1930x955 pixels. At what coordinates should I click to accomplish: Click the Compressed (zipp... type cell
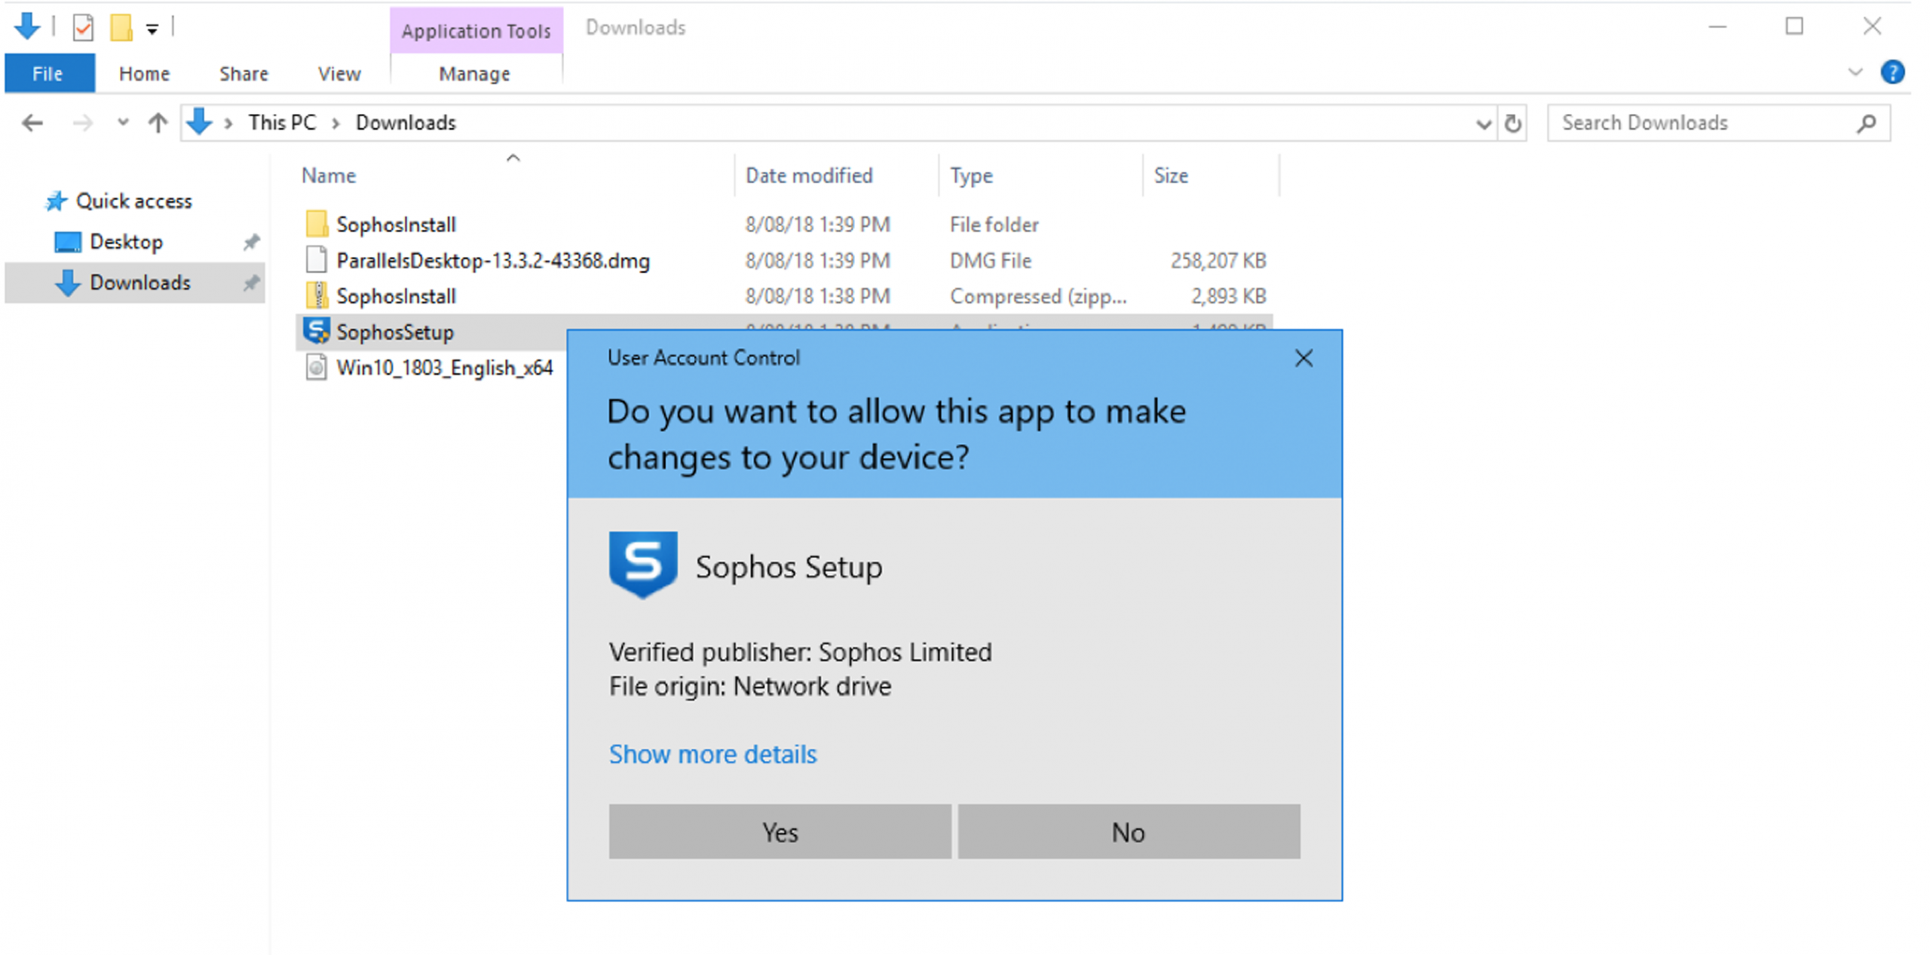click(1039, 296)
